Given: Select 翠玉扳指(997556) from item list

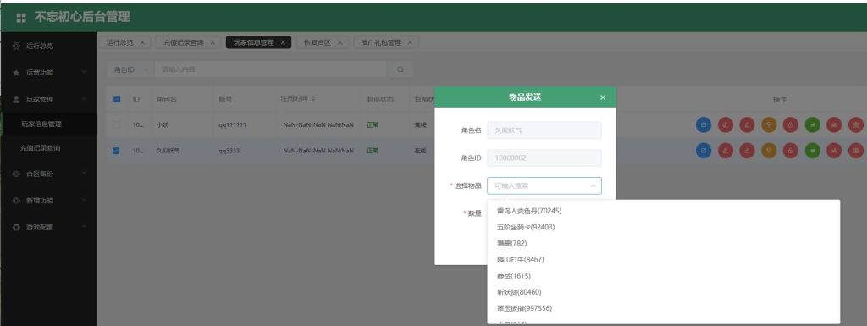Looking at the screenshot, I should [664, 307].
